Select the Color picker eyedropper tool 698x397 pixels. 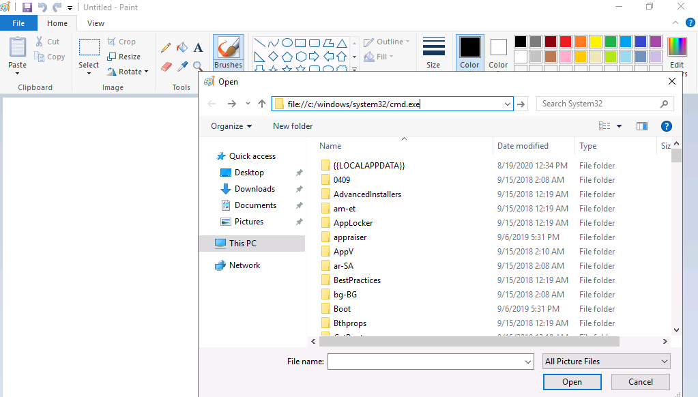[181, 67]
